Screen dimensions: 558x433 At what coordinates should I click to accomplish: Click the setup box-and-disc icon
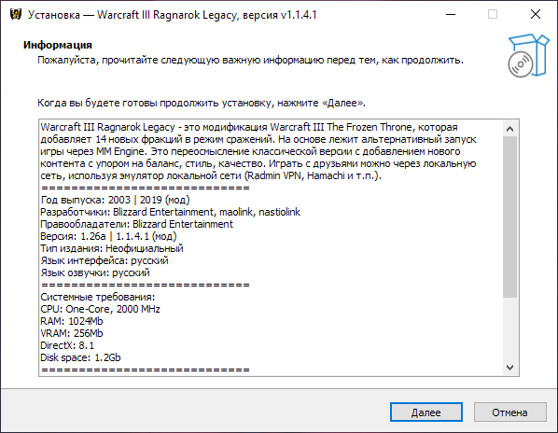[528, 55]
